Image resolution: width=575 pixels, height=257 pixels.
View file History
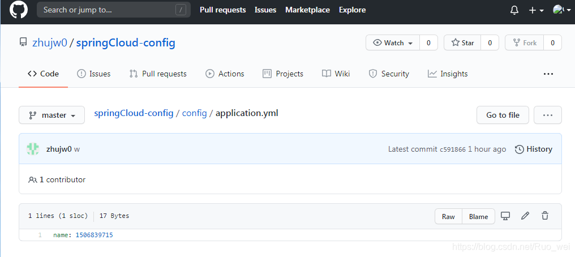coord(534,149)
